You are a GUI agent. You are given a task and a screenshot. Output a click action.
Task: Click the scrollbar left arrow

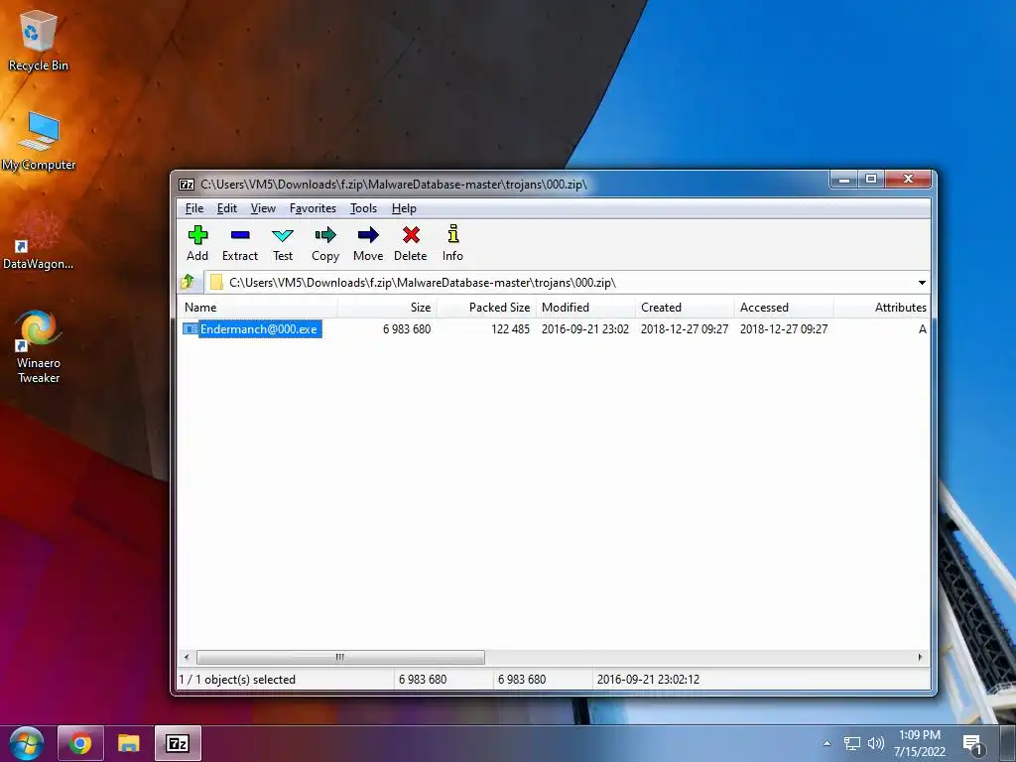pyautogui.click(x=187, y=657)
